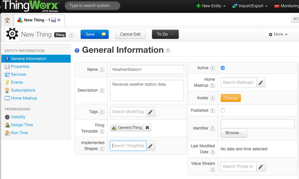Open Visibility permissions
299x179 pixels.
[18, 117]
